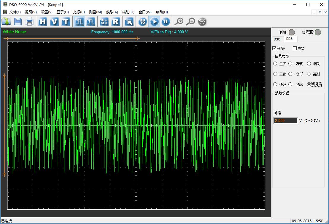Select the 正弦 sine radio button
Screen dimensions: 329x224
(x=275, y=64)
